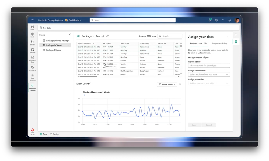Screen dimensions: 269x161
Task: Open the app launcher waffle menu
Action: [32, 20]
